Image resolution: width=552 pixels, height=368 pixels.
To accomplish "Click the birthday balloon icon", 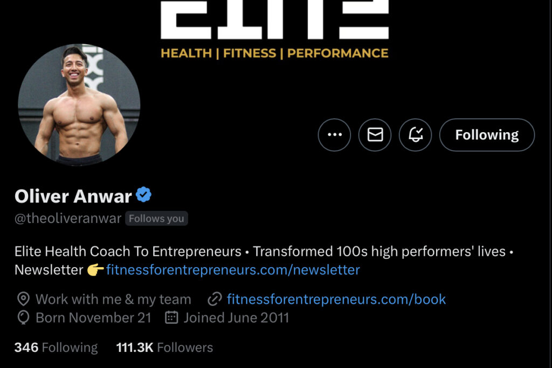I will [23, 317].
